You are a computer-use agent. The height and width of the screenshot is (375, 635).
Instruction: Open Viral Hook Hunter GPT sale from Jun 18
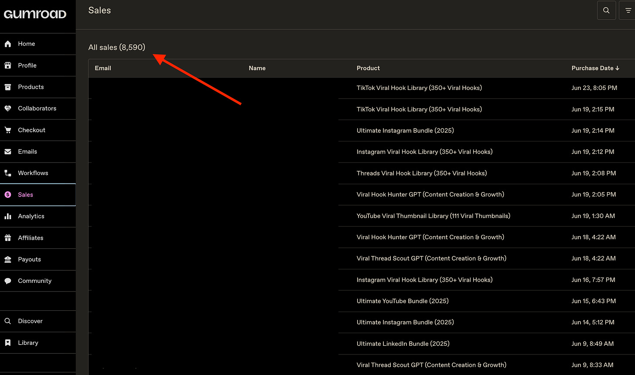362,237
